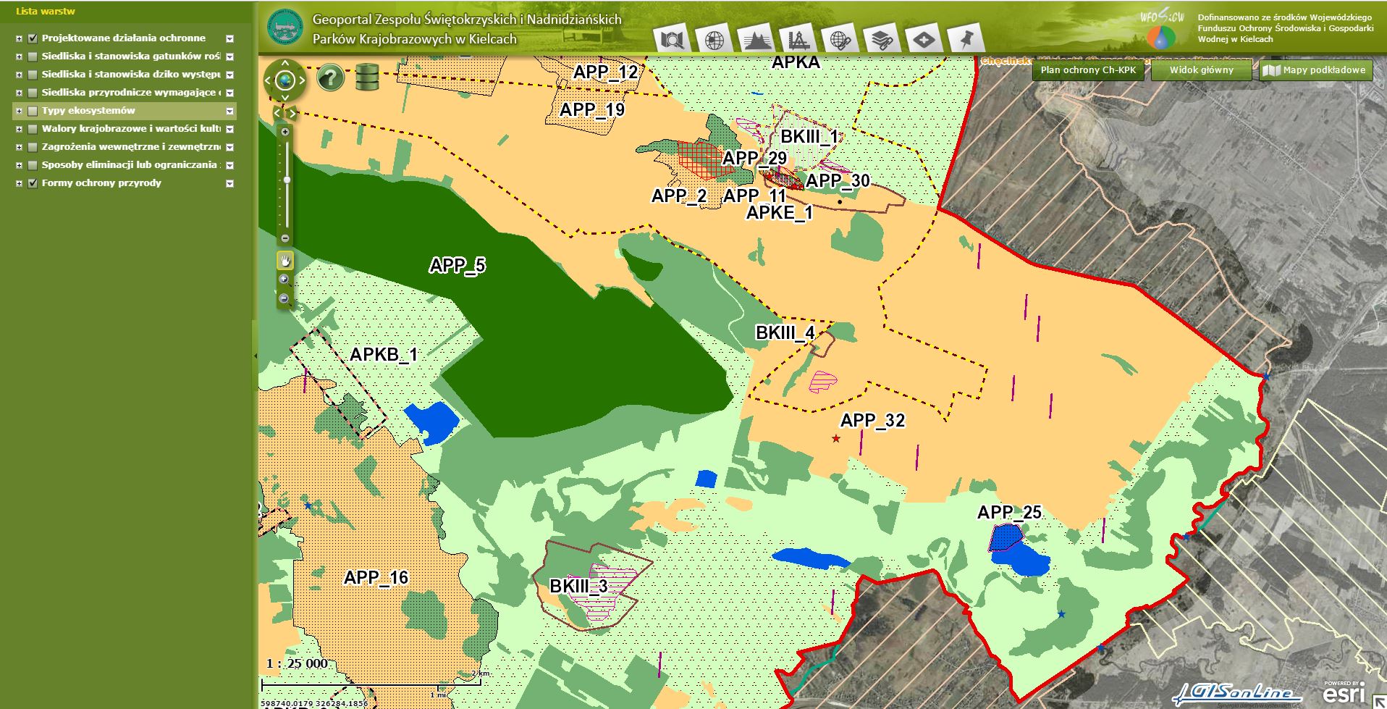Click the zoom slider plus button
The height and width of the screenshot is (709, 1387).
point(285,132)
